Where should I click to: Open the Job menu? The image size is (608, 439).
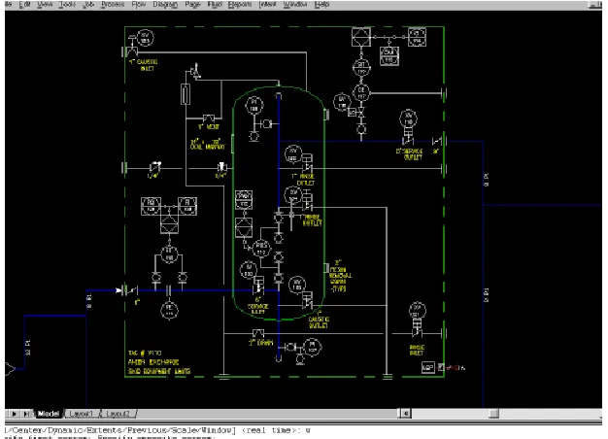[x=88, y=4]
